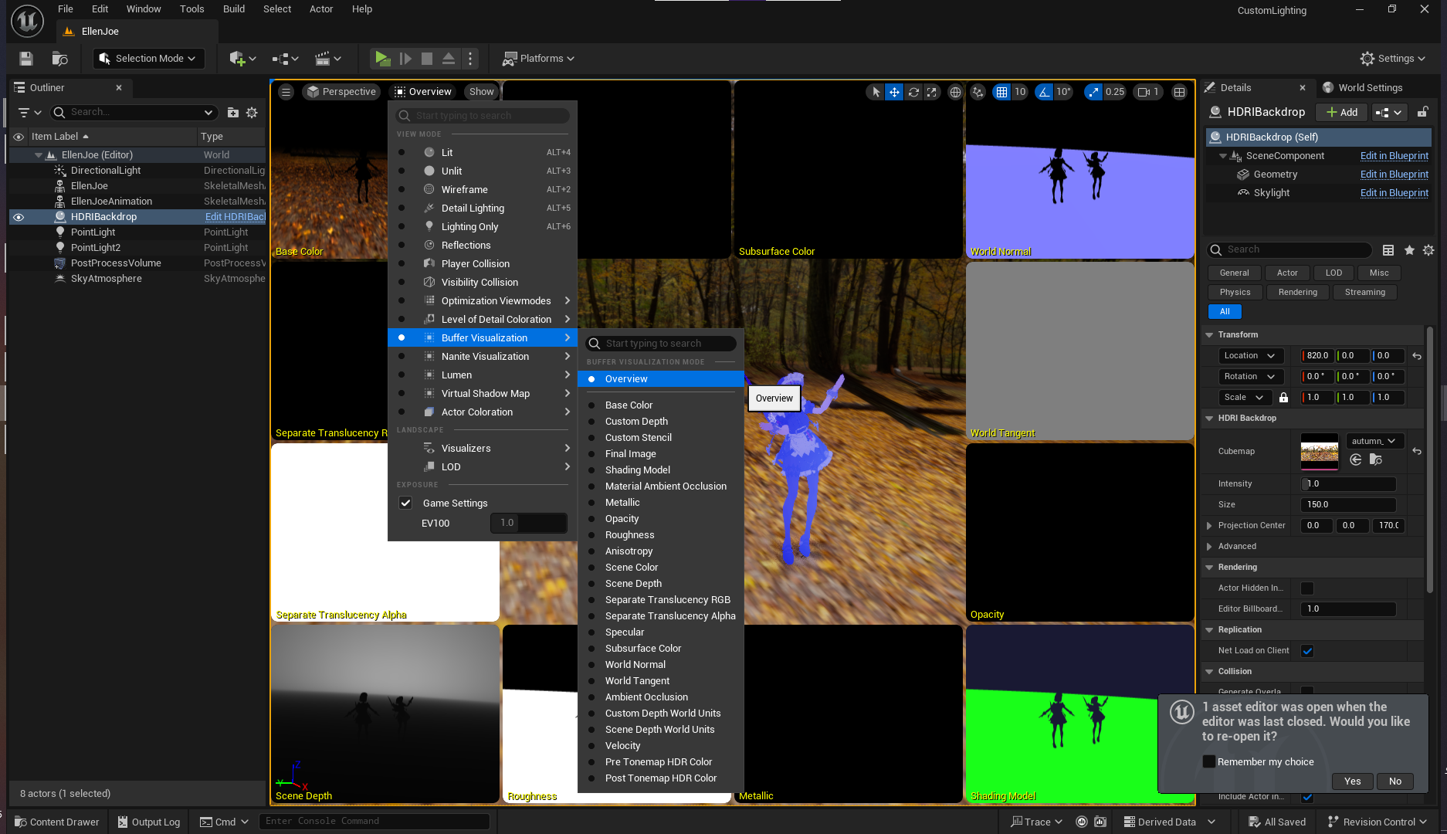Open Selection Mode dropdown

[x=149, y=59]
